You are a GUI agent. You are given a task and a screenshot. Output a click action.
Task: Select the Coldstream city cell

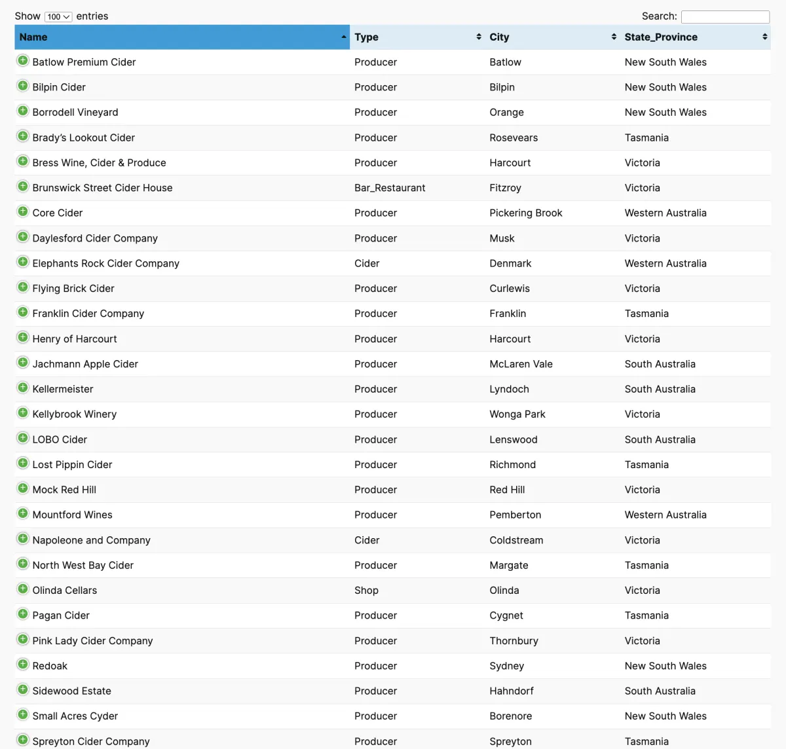(x=516, y=540)
